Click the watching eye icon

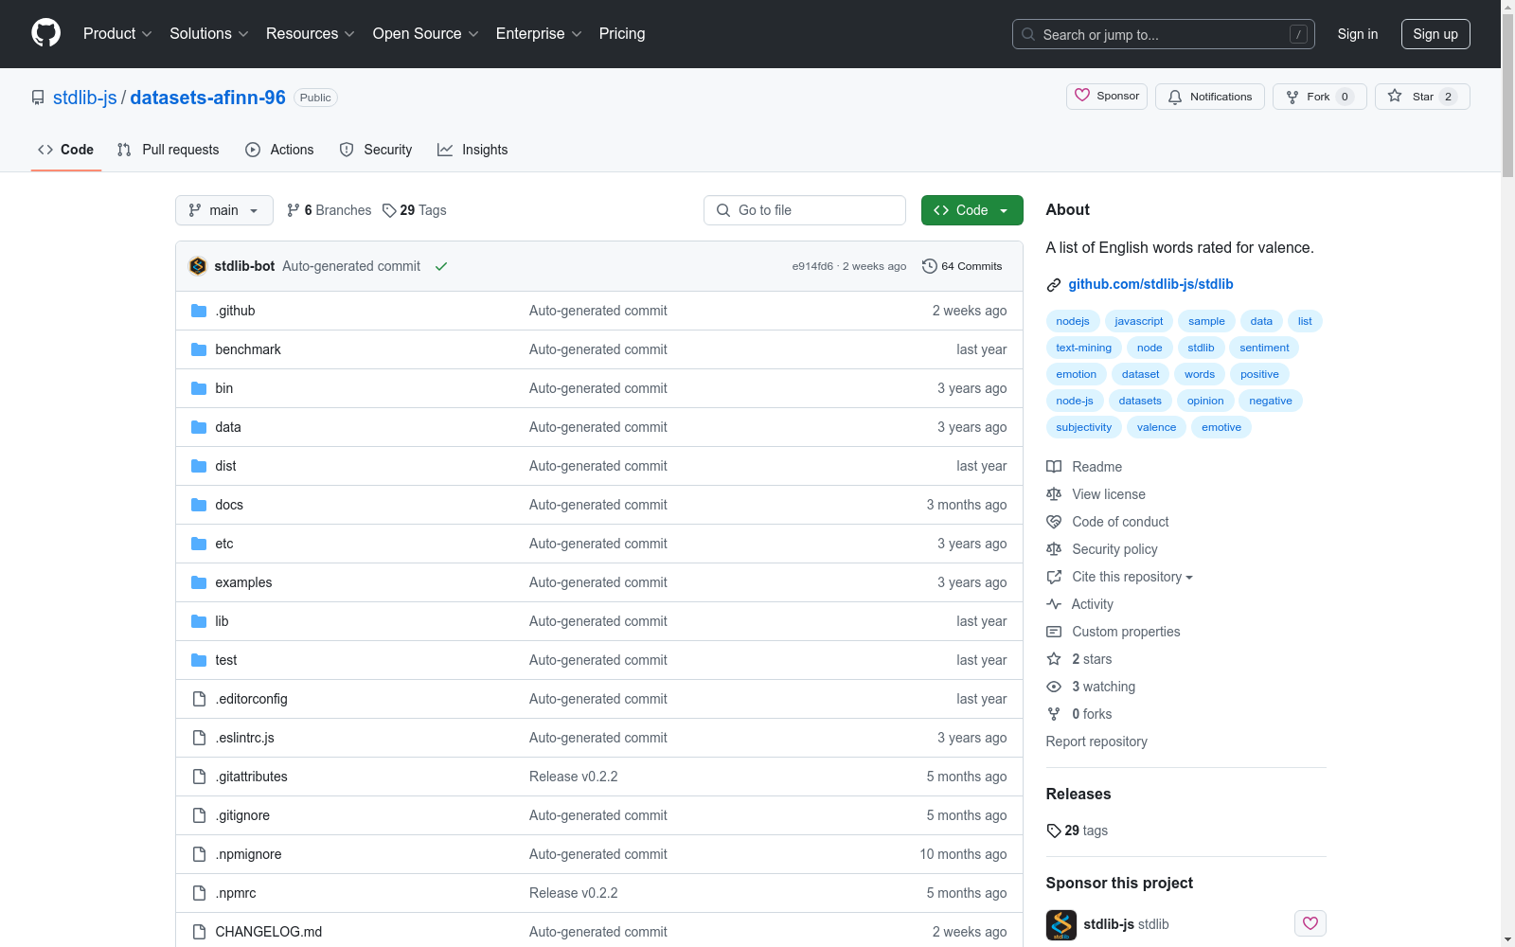1054,687
